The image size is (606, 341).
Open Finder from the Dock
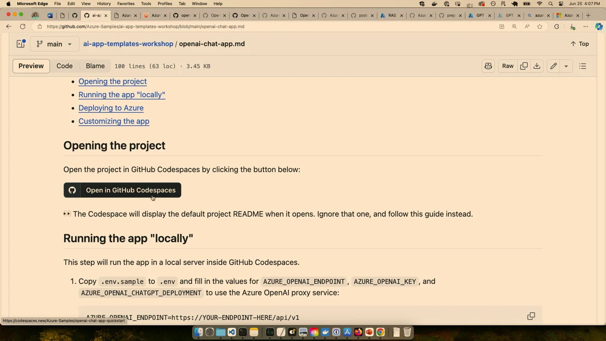(x=199, y=332)
